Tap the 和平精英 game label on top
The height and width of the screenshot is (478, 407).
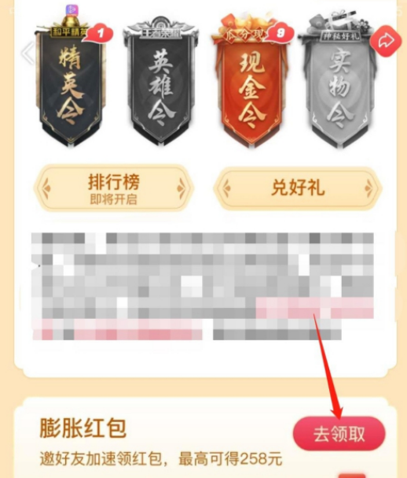click(x=70, y=32)
